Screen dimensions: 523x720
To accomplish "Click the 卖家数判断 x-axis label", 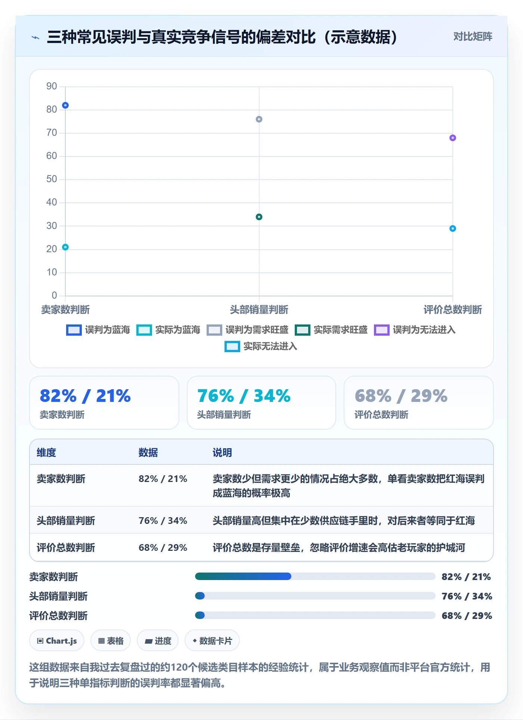I will point(65,310).
